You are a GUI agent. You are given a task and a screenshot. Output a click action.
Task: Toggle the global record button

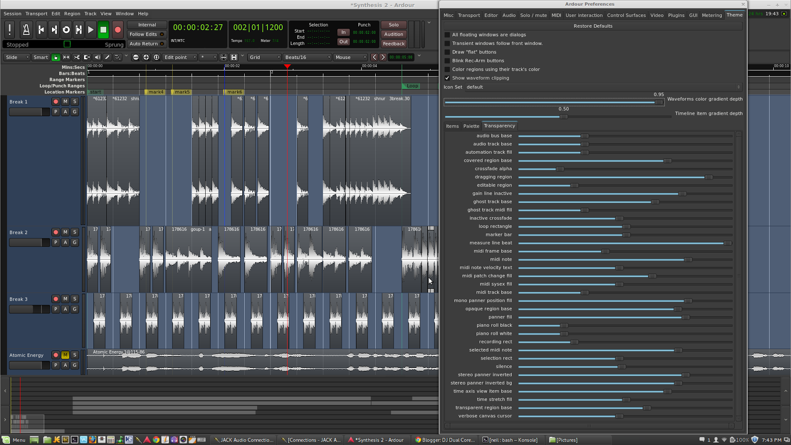(118, 30)
